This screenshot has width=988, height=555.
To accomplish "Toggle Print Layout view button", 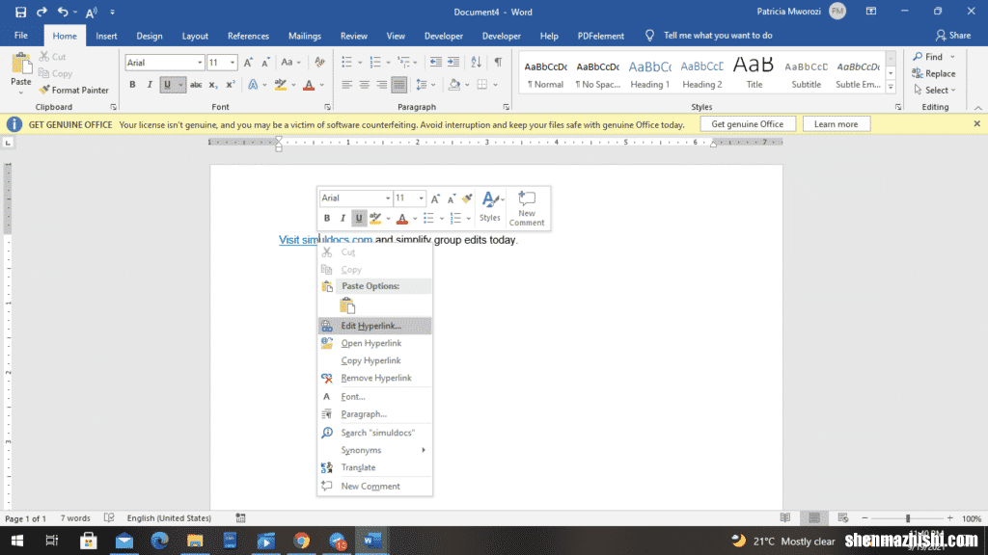I will coord(814,517).
